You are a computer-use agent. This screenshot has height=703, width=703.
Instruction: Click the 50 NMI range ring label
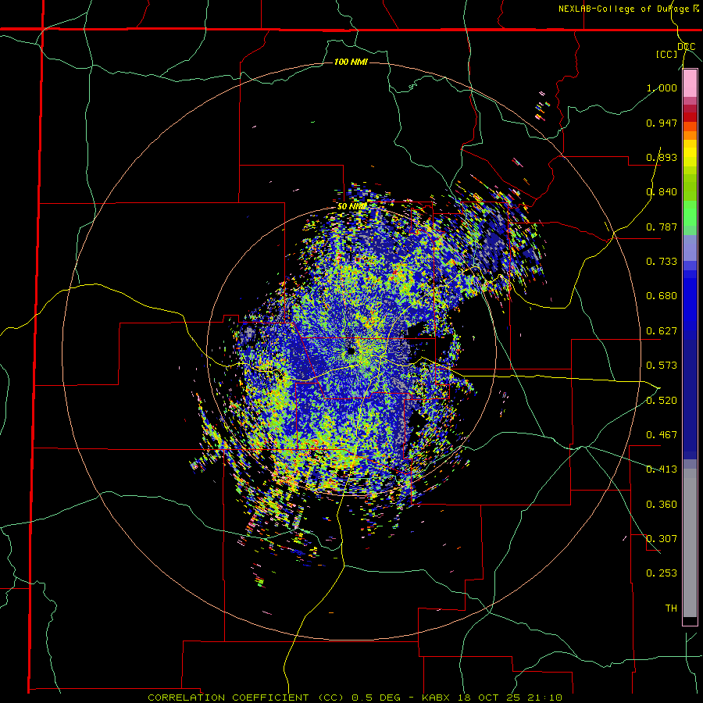(352, 207)
